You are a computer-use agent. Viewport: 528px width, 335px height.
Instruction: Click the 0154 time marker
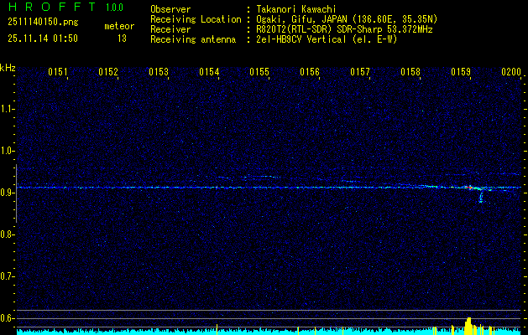tap(209, 72)
